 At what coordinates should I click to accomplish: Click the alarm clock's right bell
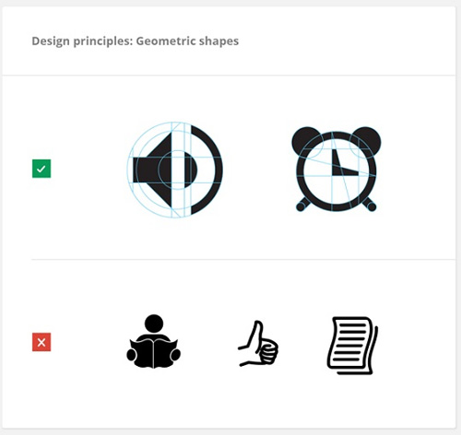pyautogui.click(x=367, y=140)
